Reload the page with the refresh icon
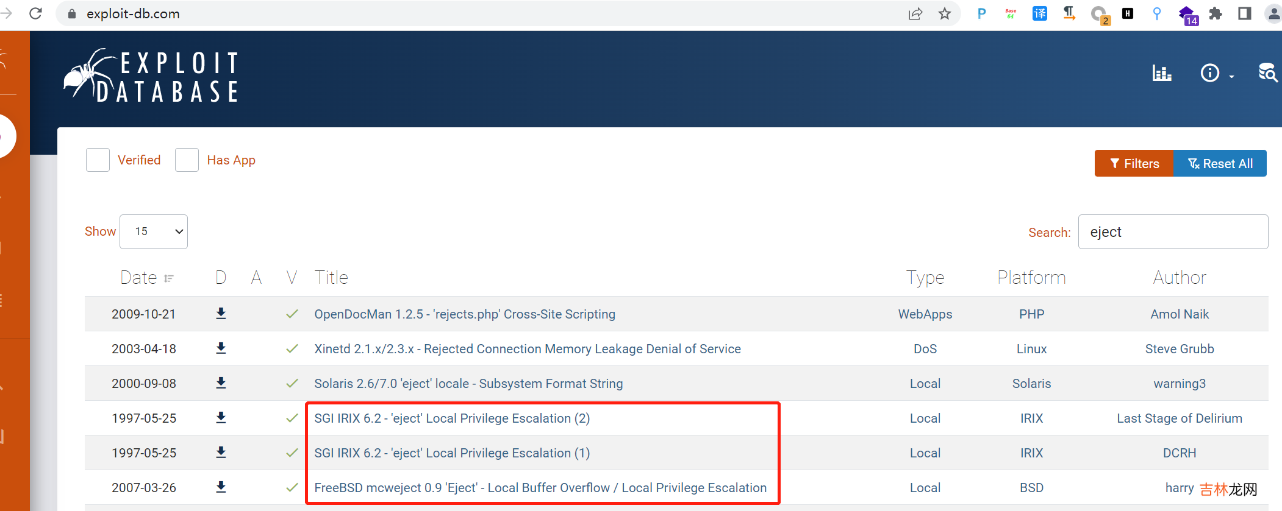The image size is (1282, 511). point(35,13)
